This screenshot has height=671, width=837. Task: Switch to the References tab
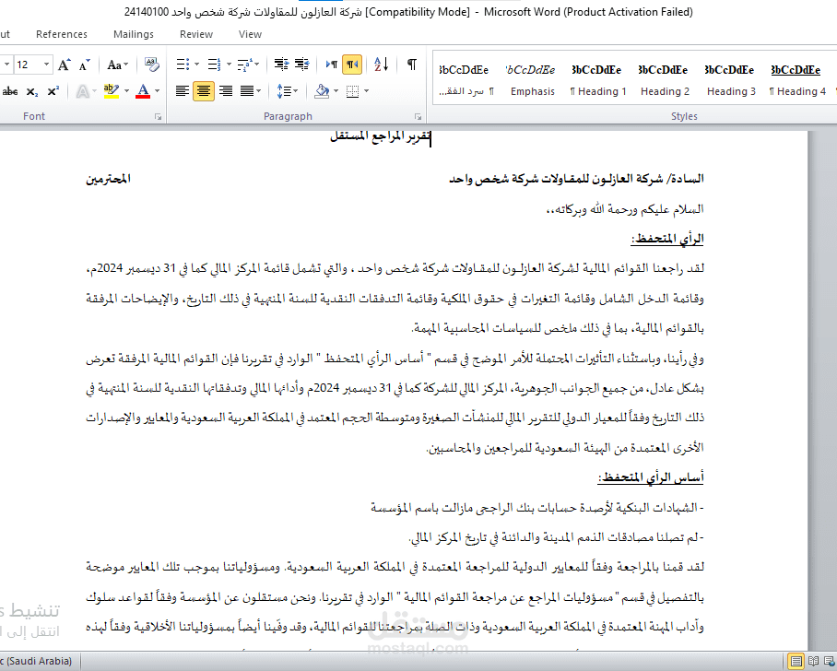pyautogui.click(x=62, y=34)
